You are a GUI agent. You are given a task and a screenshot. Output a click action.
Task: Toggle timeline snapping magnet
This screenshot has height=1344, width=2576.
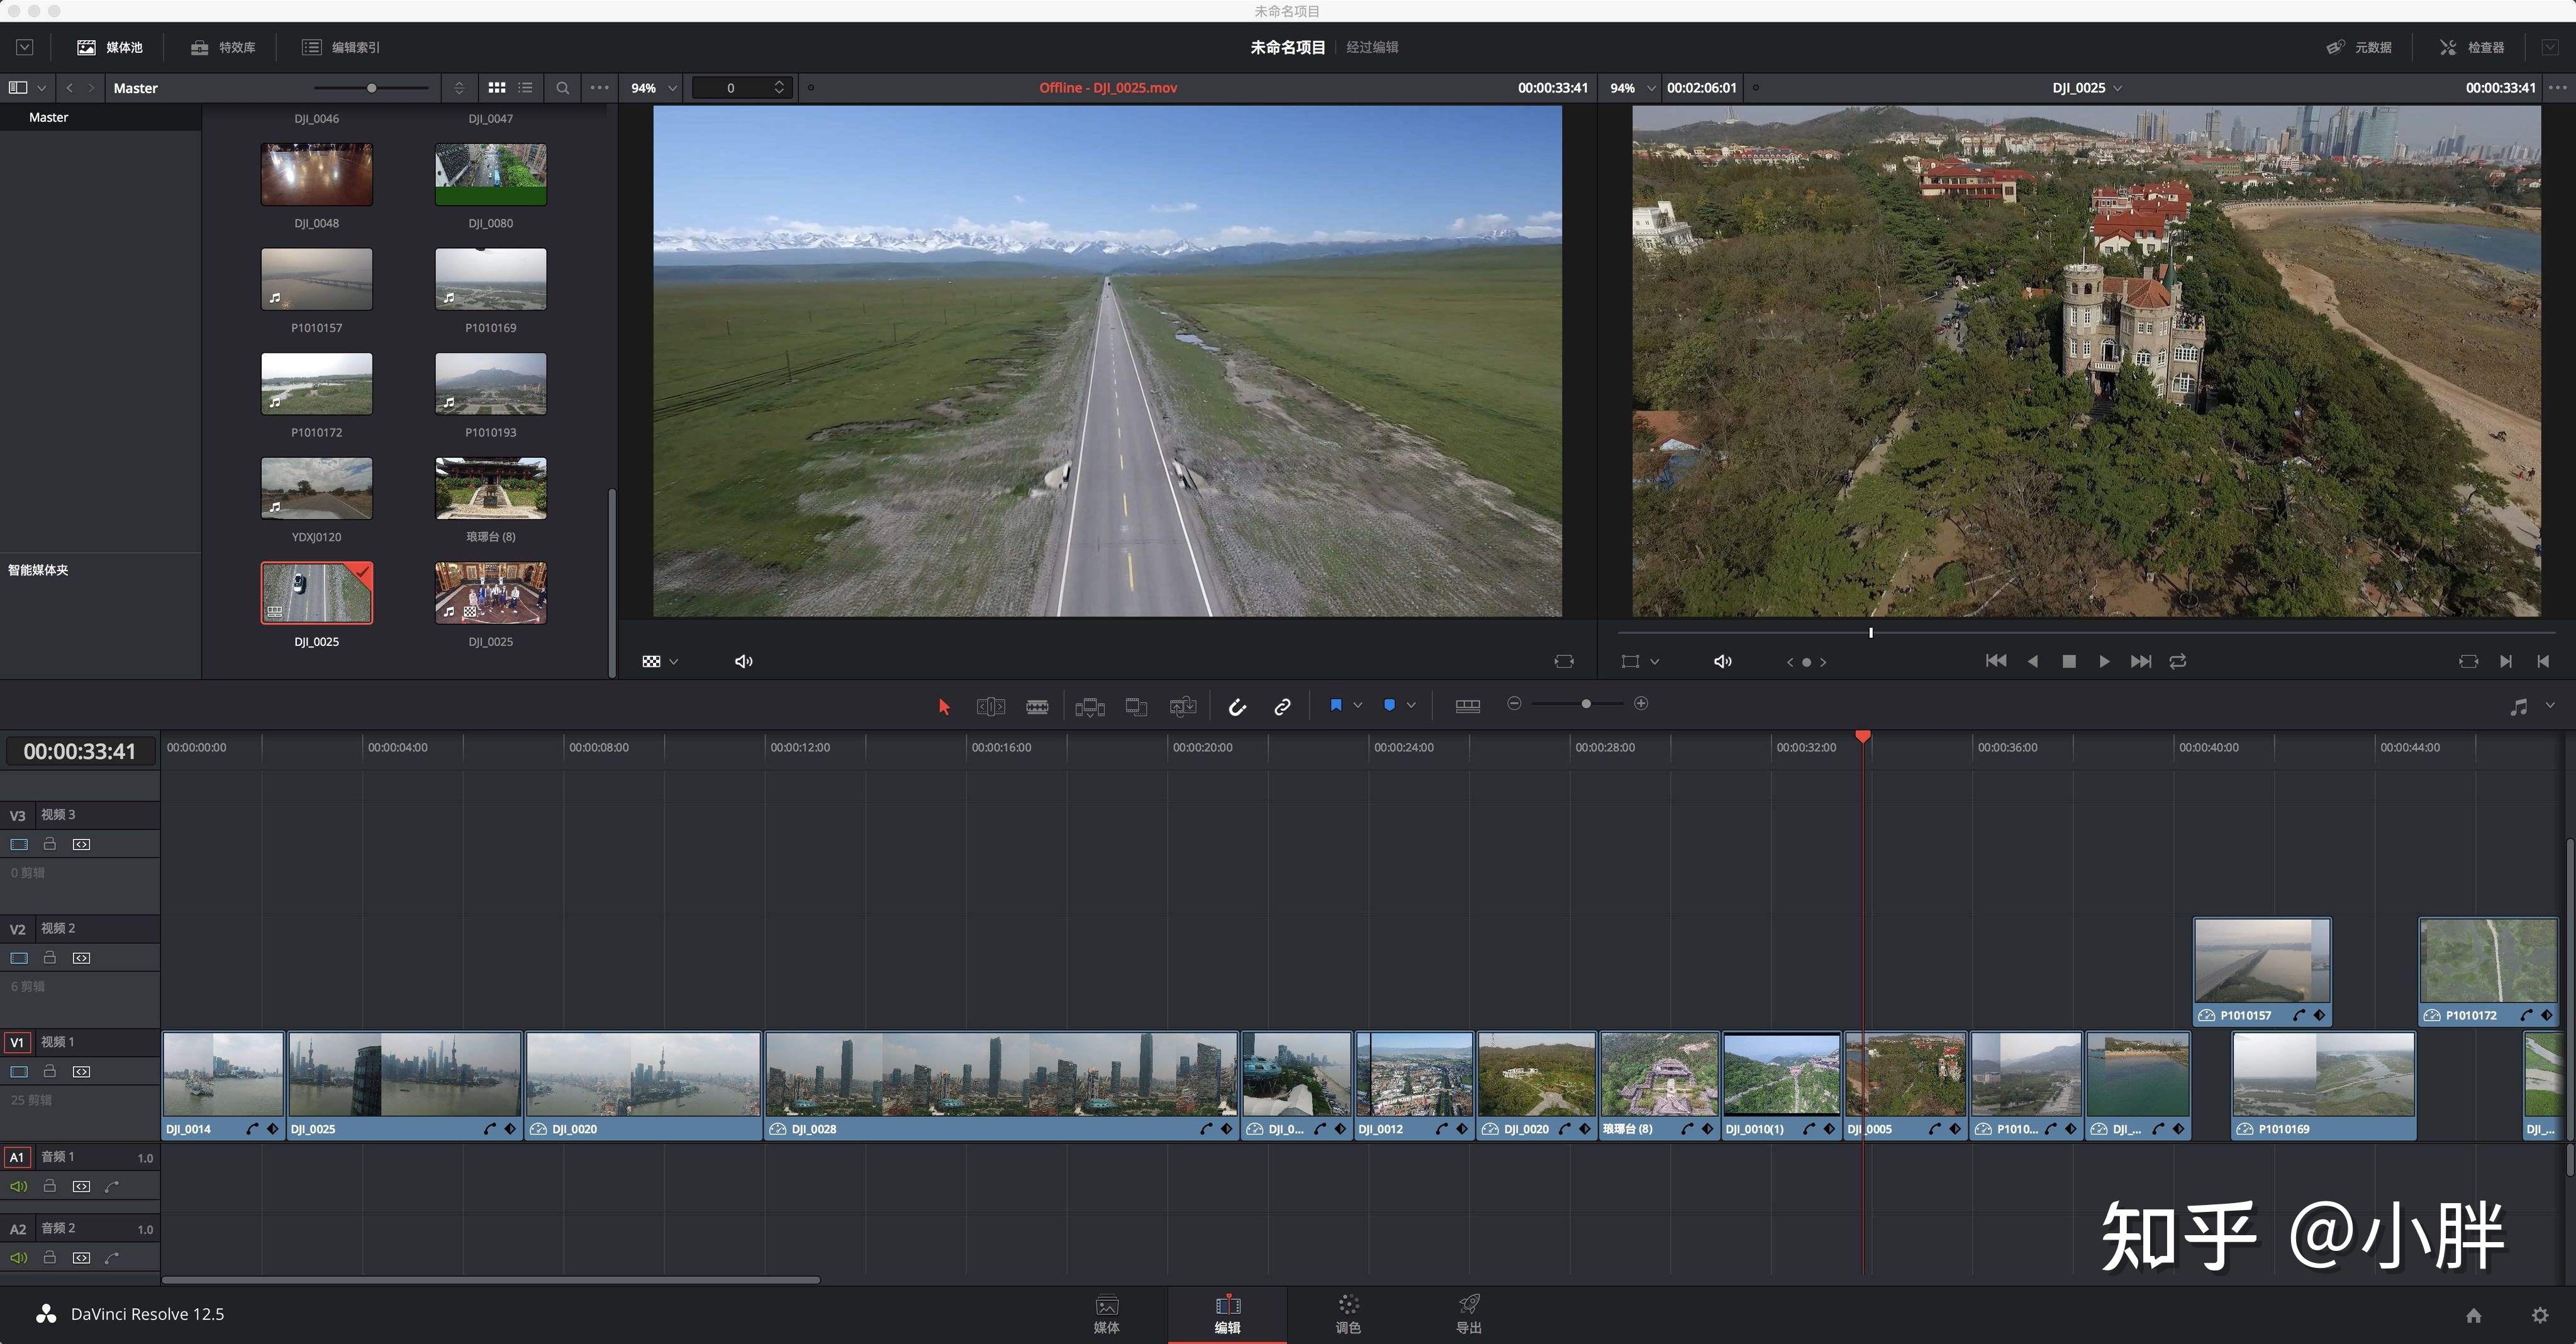tap(1237, 707)
